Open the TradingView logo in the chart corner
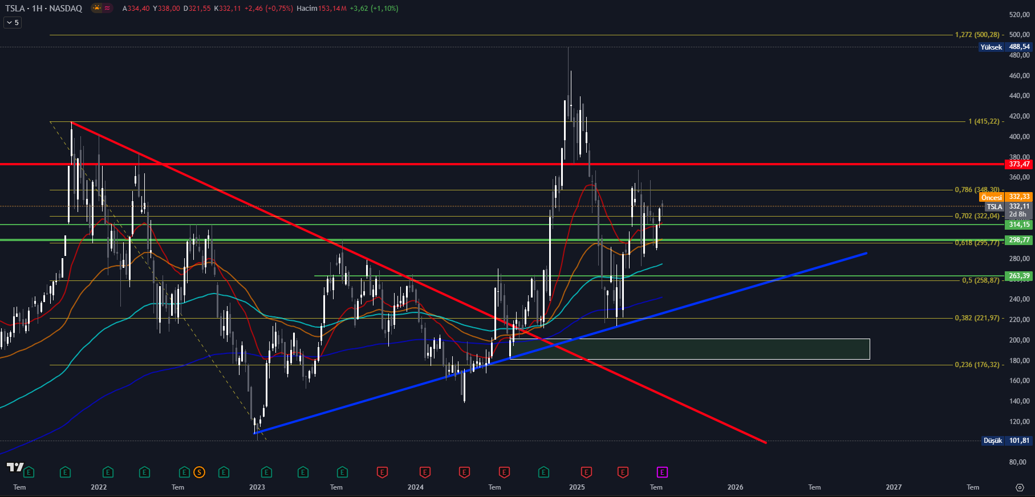This screenshot has height=497, width=1035. pyautogui.click(x=15, y=467)
